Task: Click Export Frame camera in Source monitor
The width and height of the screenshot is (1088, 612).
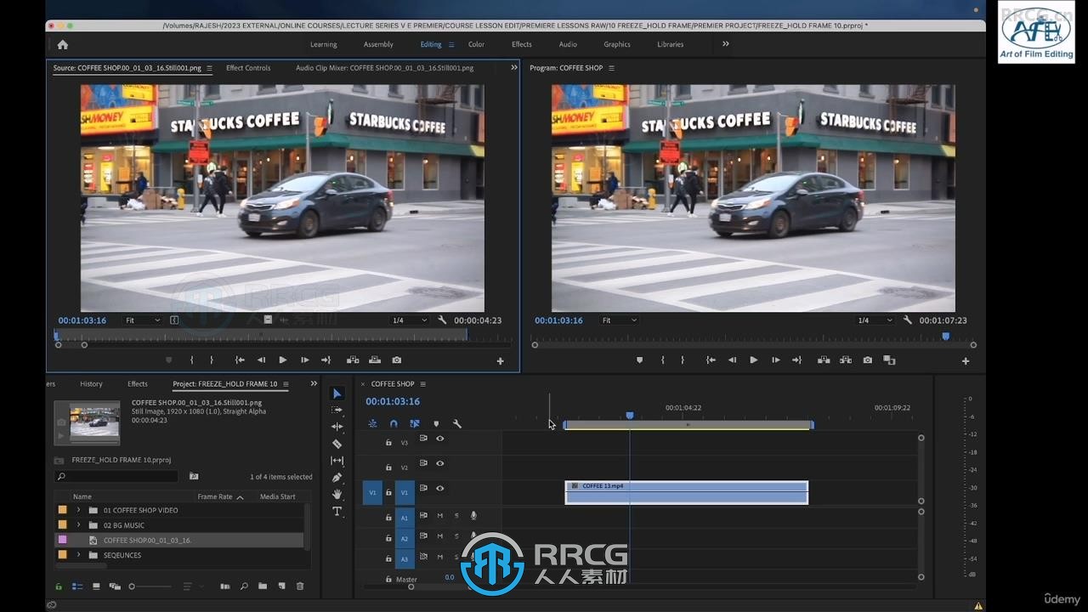Action: tap(396, 360)
